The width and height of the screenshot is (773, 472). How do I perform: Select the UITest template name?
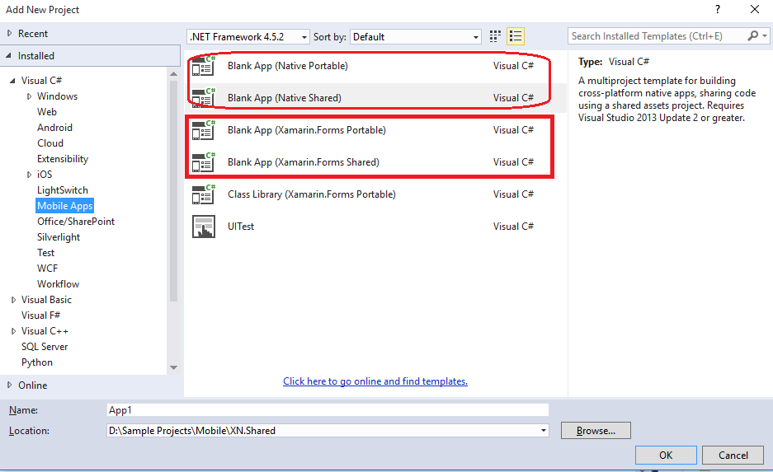click(241, 227)
